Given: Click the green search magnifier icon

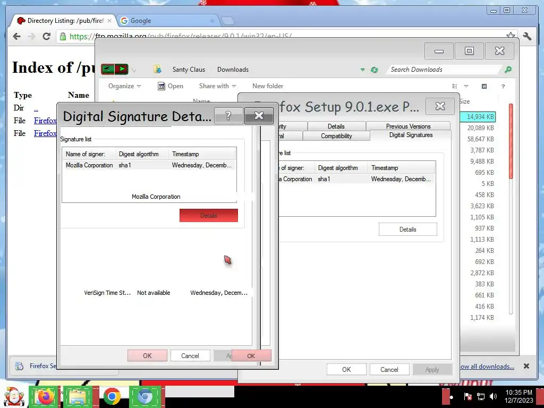Looking at the screenshot, I should click(x=508, y=70).
